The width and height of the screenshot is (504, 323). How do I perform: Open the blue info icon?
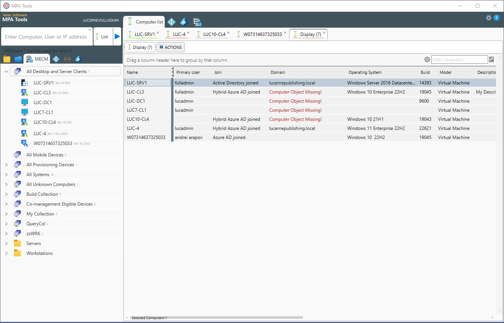497,18
